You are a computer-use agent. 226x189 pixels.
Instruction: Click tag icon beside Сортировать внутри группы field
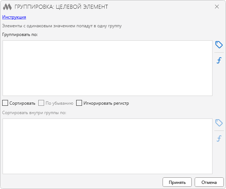[x=219, y=123]
